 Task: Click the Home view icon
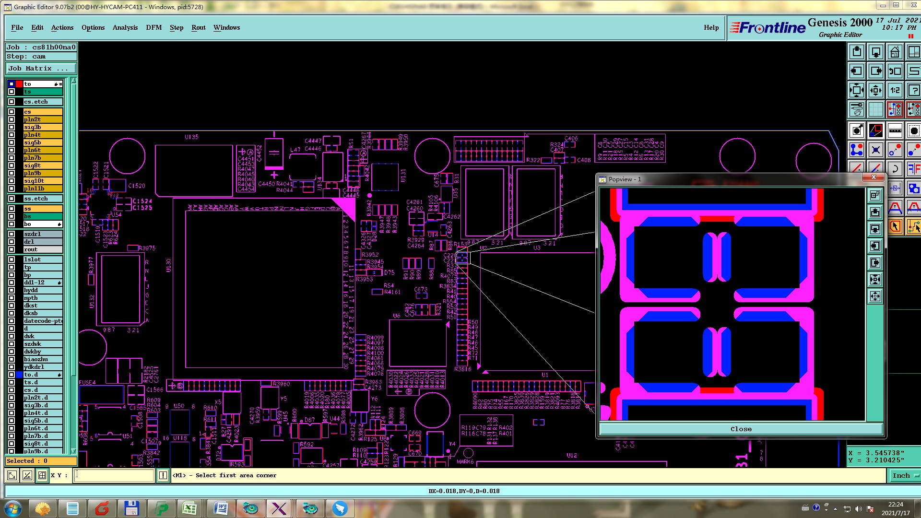coord(895,52)
